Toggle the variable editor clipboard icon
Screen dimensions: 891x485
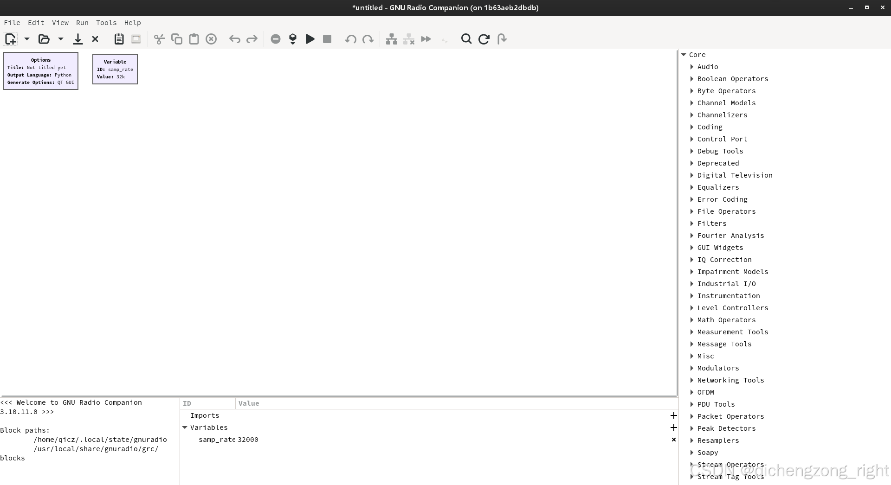119,39
